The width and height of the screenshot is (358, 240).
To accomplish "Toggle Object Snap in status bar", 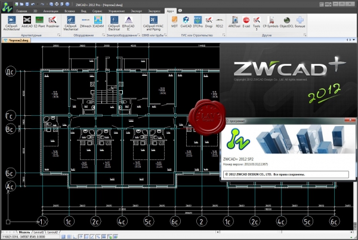I will tap(87, 237).
